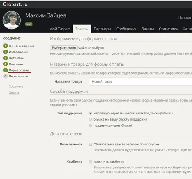Open Максим Зайцев profile avatar

[12, 20]
